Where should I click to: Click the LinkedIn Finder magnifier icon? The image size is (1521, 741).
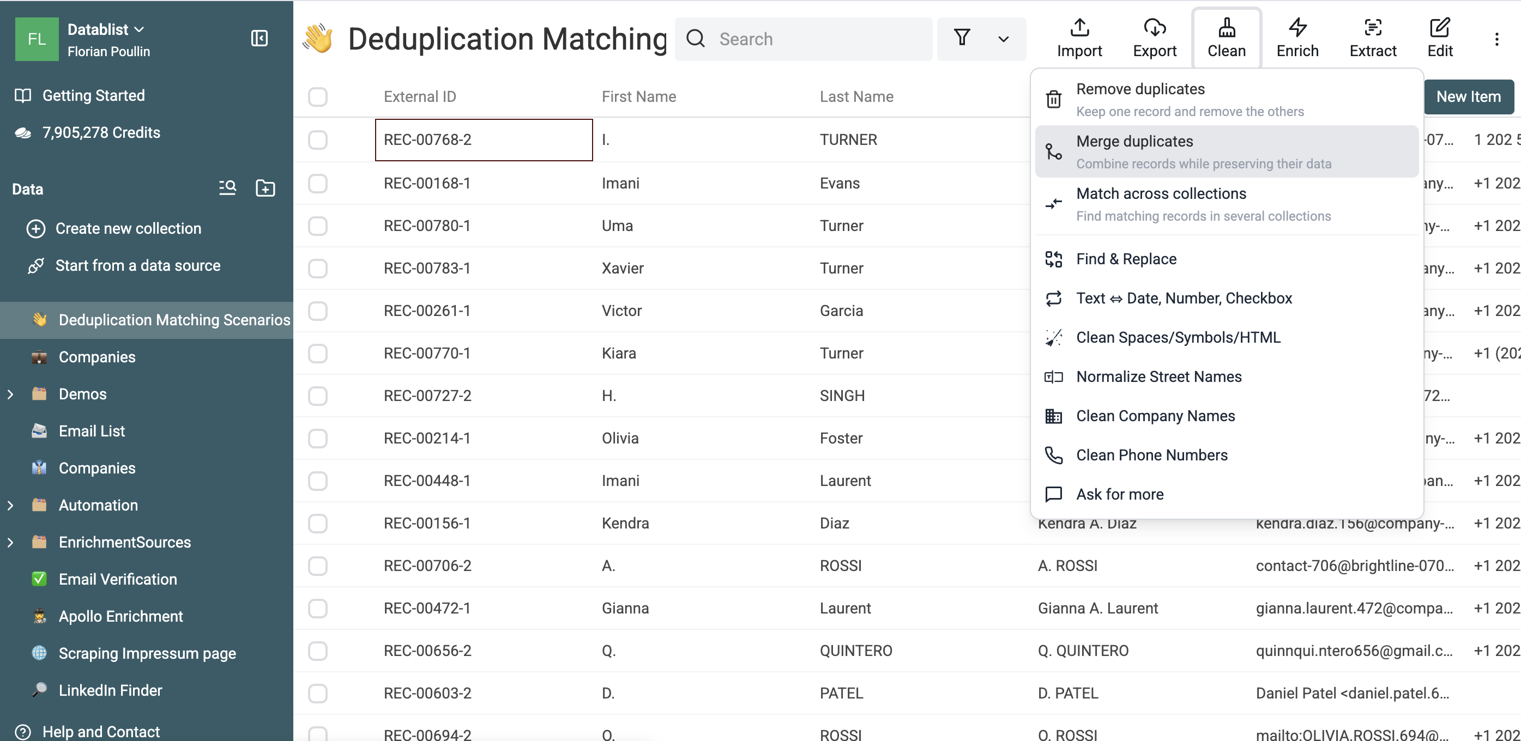(39, 690)
